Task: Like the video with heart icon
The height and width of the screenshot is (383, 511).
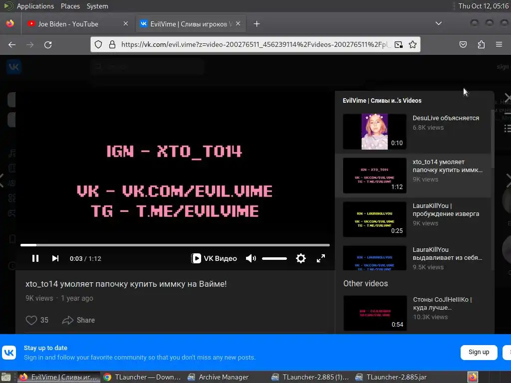Action: coord(31,320)
